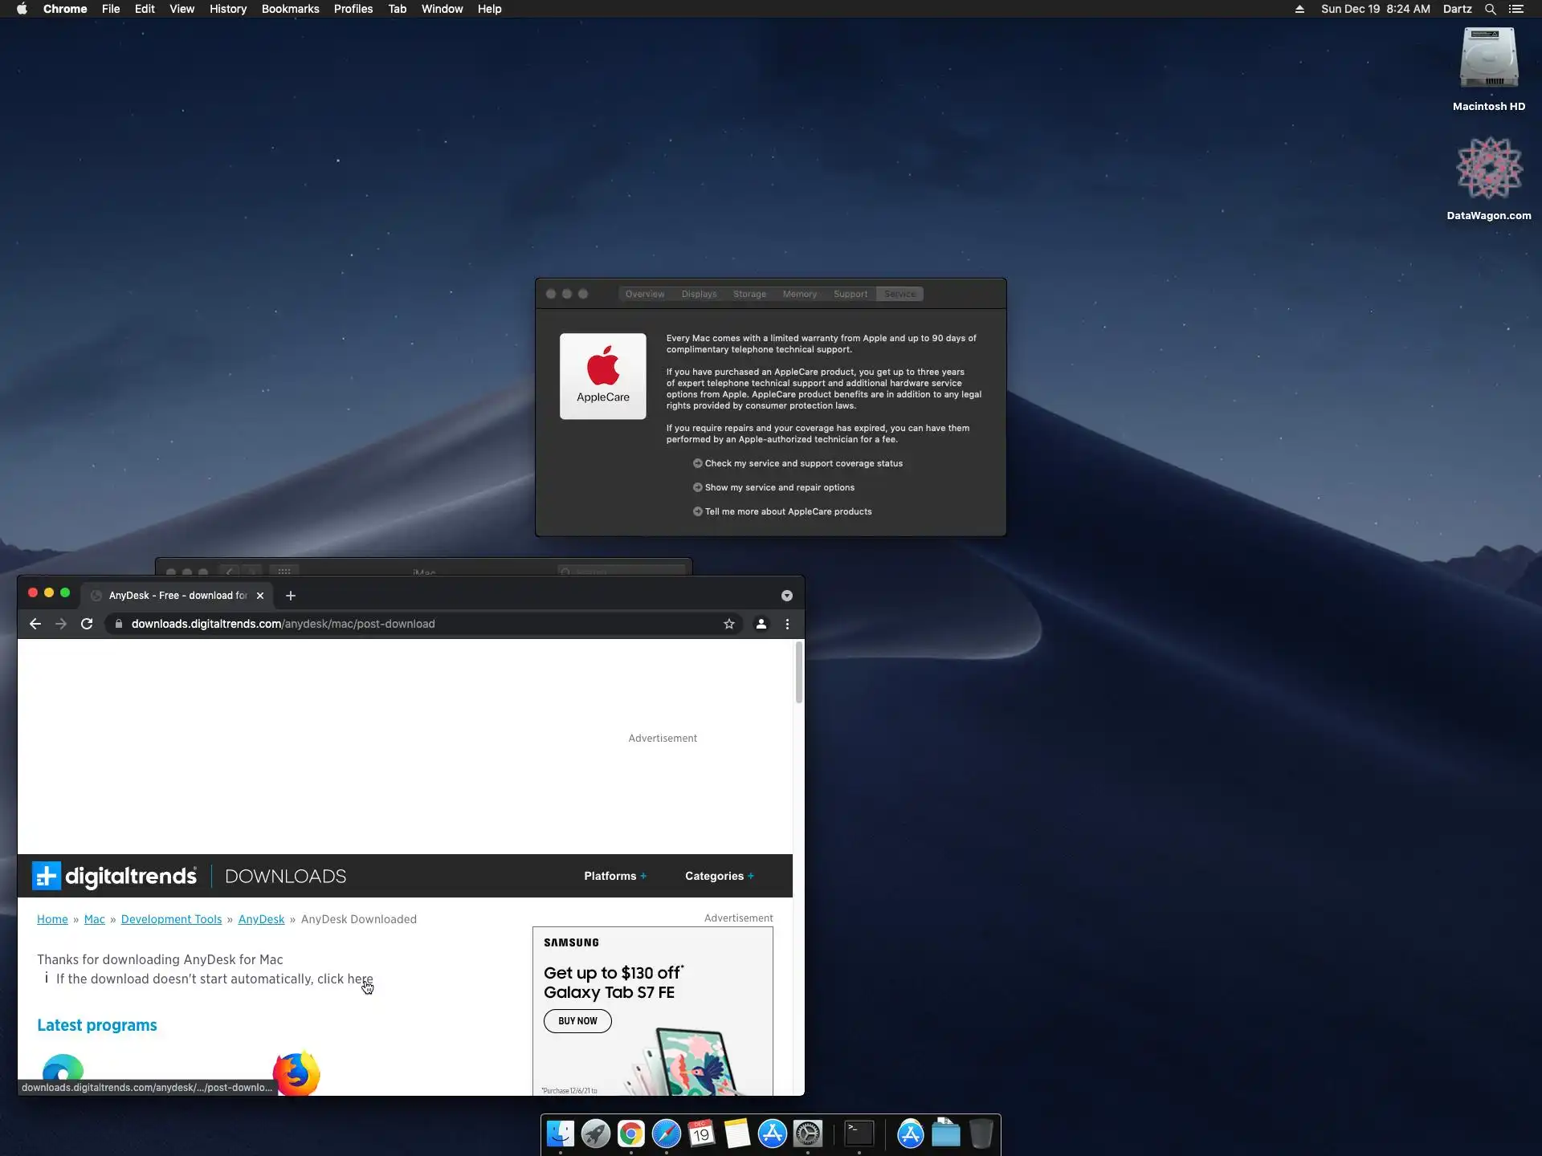Launch Safari from the dock
The image size is (1542, 1156).
pyautogui.click(x=666, y=1134)
